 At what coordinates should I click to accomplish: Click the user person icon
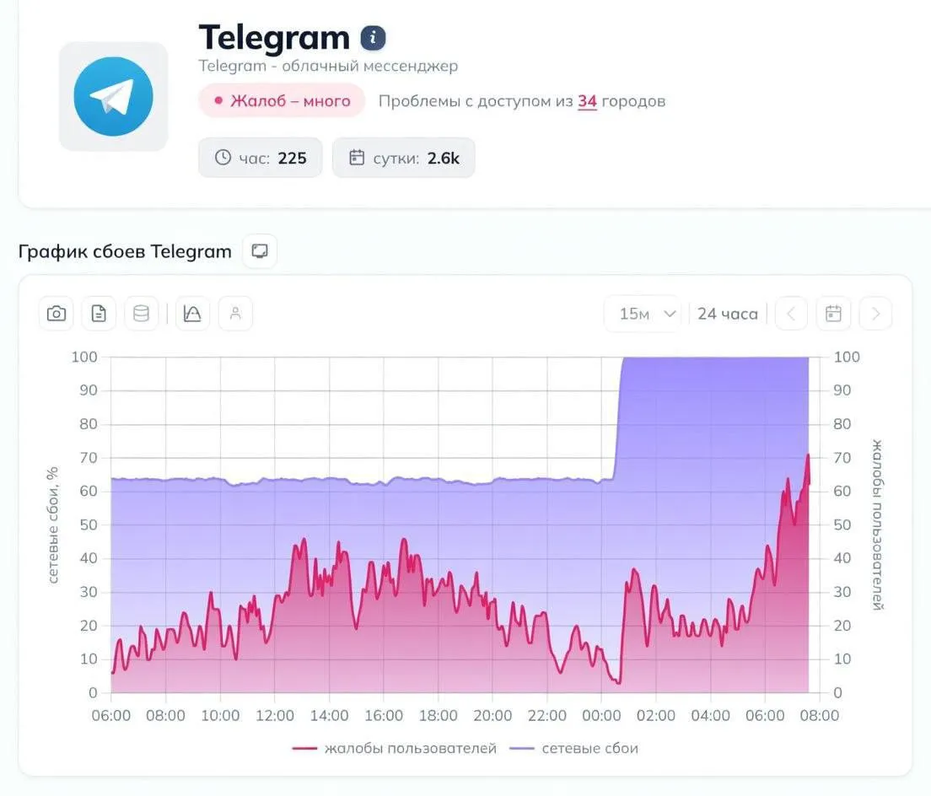click(236, 314)
